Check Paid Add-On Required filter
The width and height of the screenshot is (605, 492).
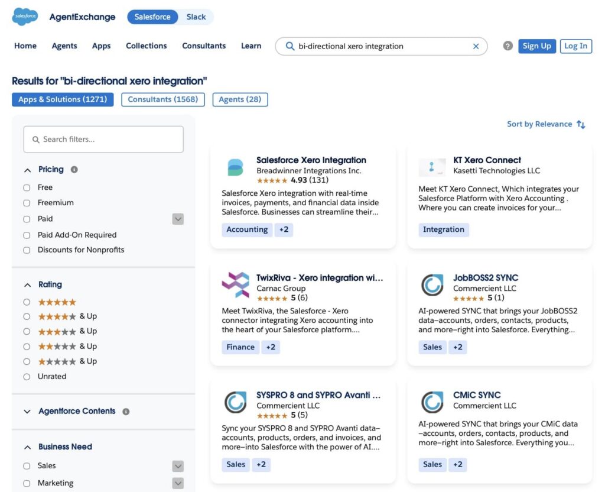pos(27,235)
